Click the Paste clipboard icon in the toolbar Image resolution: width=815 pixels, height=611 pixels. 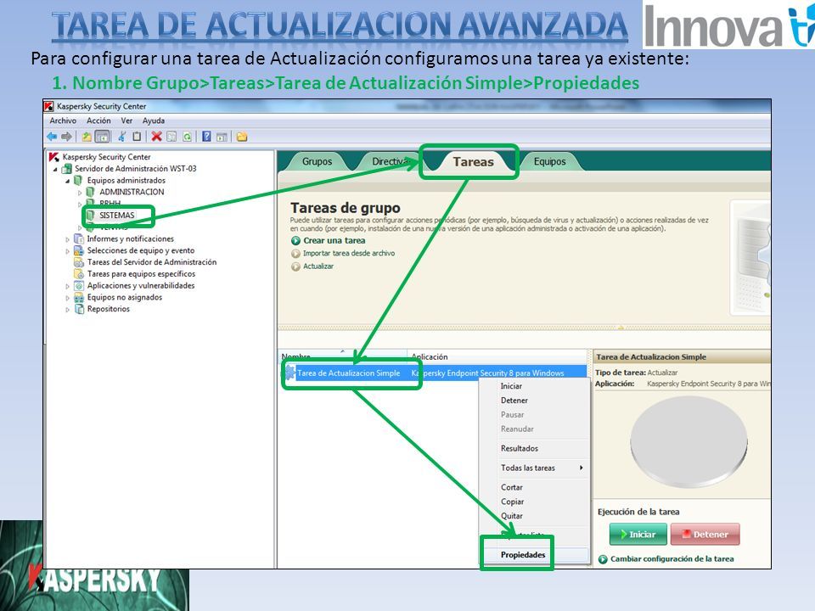pyautogui.click(x=137, y=137)
